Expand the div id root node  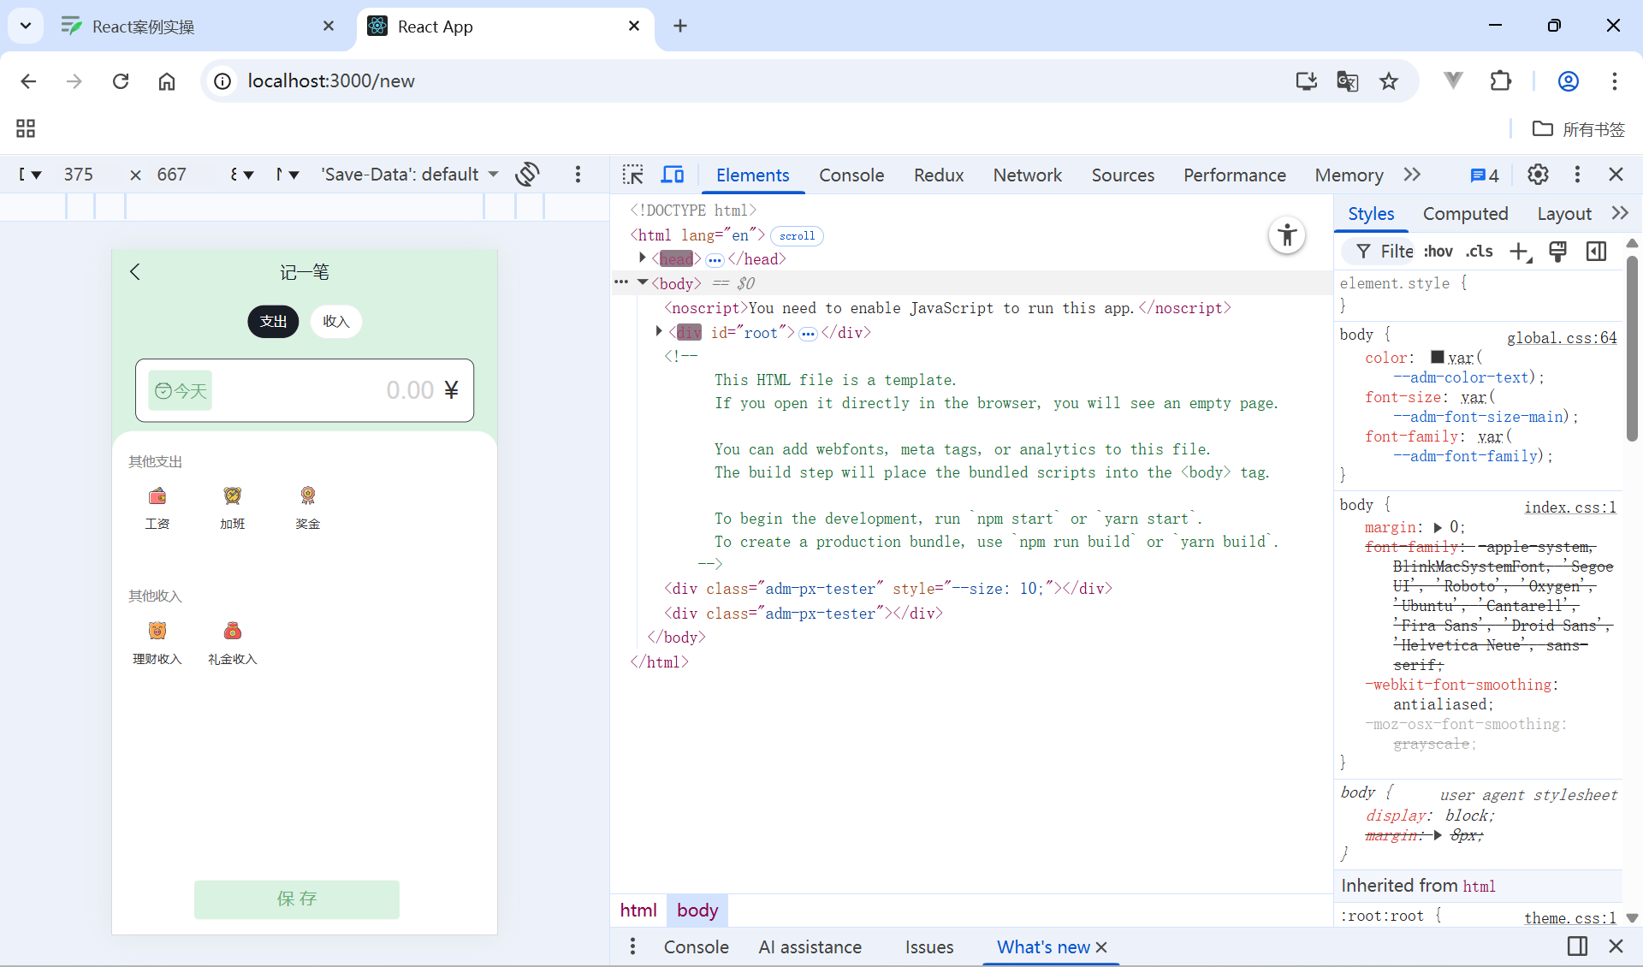(659, 331)
